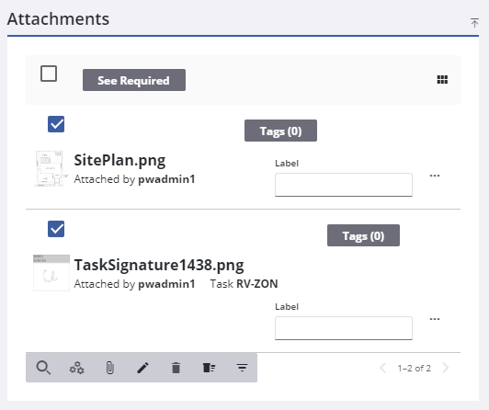This screenshot has width=489, height=410.
Task: Click the search magnifier icon in toolbar
Action: click(x=43, y=368)
